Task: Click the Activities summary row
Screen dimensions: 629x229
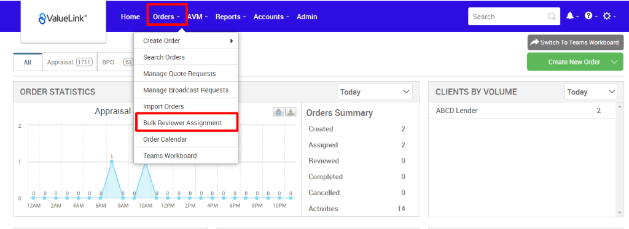Action: pyautogui.click(x=357, y=209)
